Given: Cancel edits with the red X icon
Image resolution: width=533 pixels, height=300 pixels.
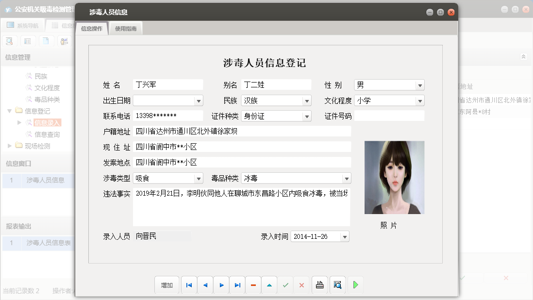Looking at the screenshot, I should coord(301,285).
